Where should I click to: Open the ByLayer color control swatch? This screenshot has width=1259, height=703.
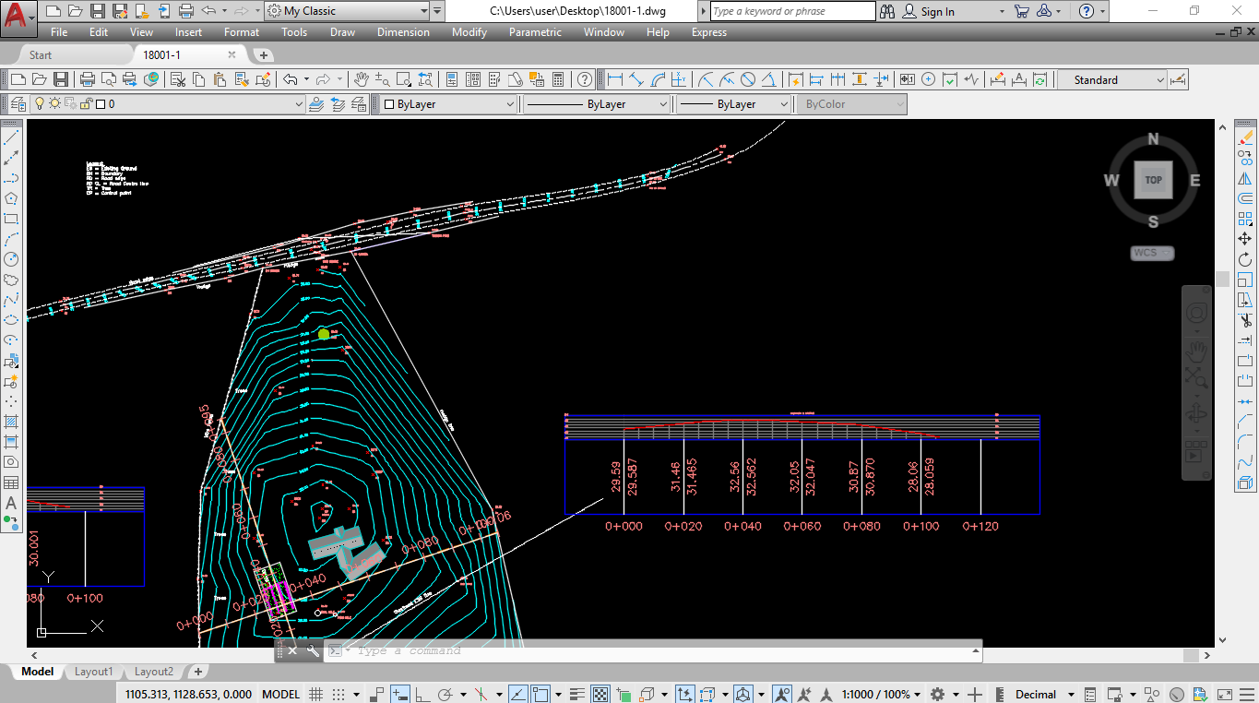click(x=448, y=104)
